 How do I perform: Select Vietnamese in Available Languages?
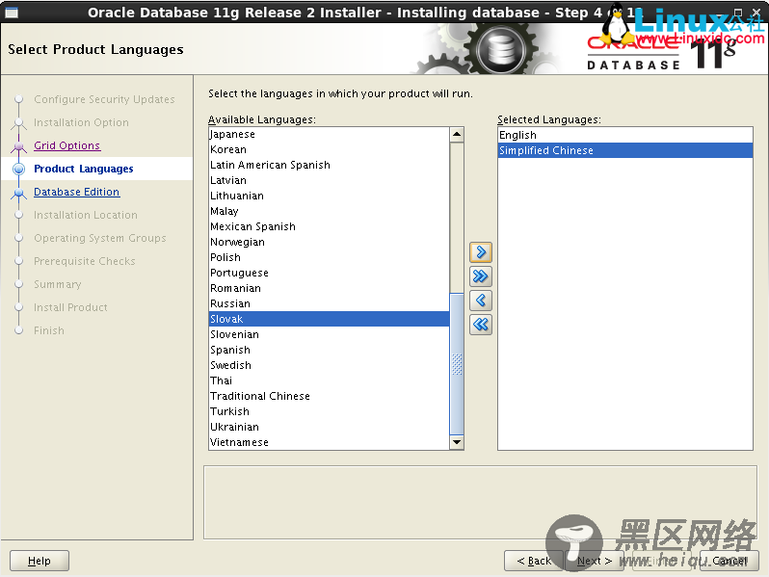(x=329, y=442)
